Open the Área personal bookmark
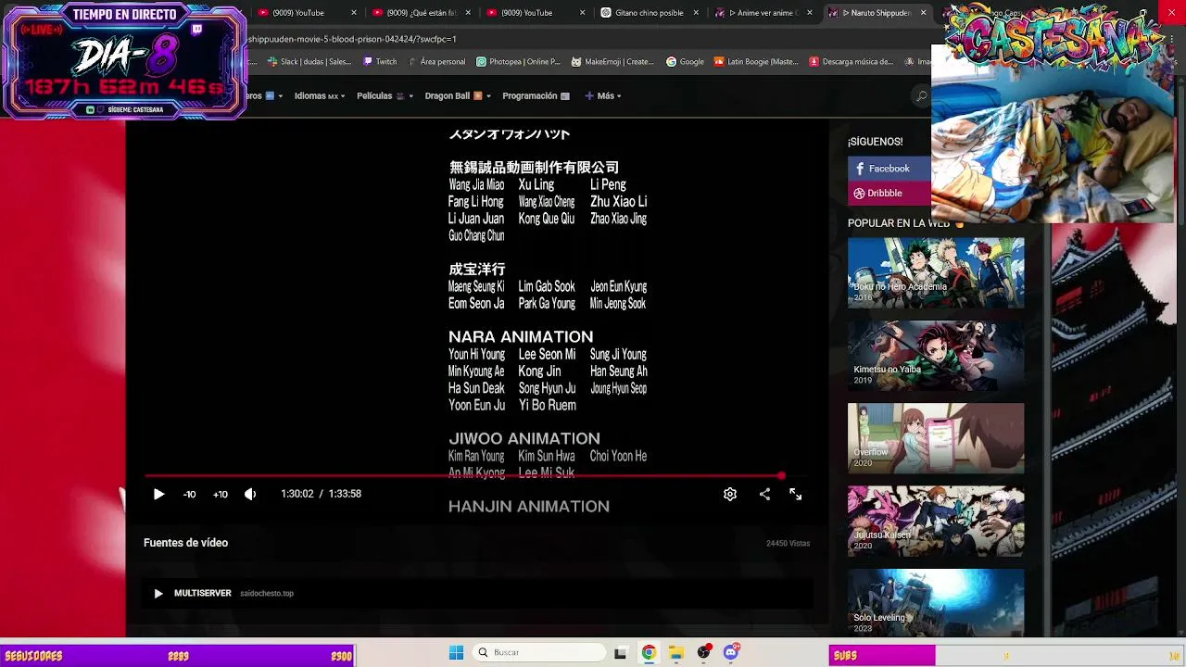1186x667 pixels. click(x=436, y=62)
